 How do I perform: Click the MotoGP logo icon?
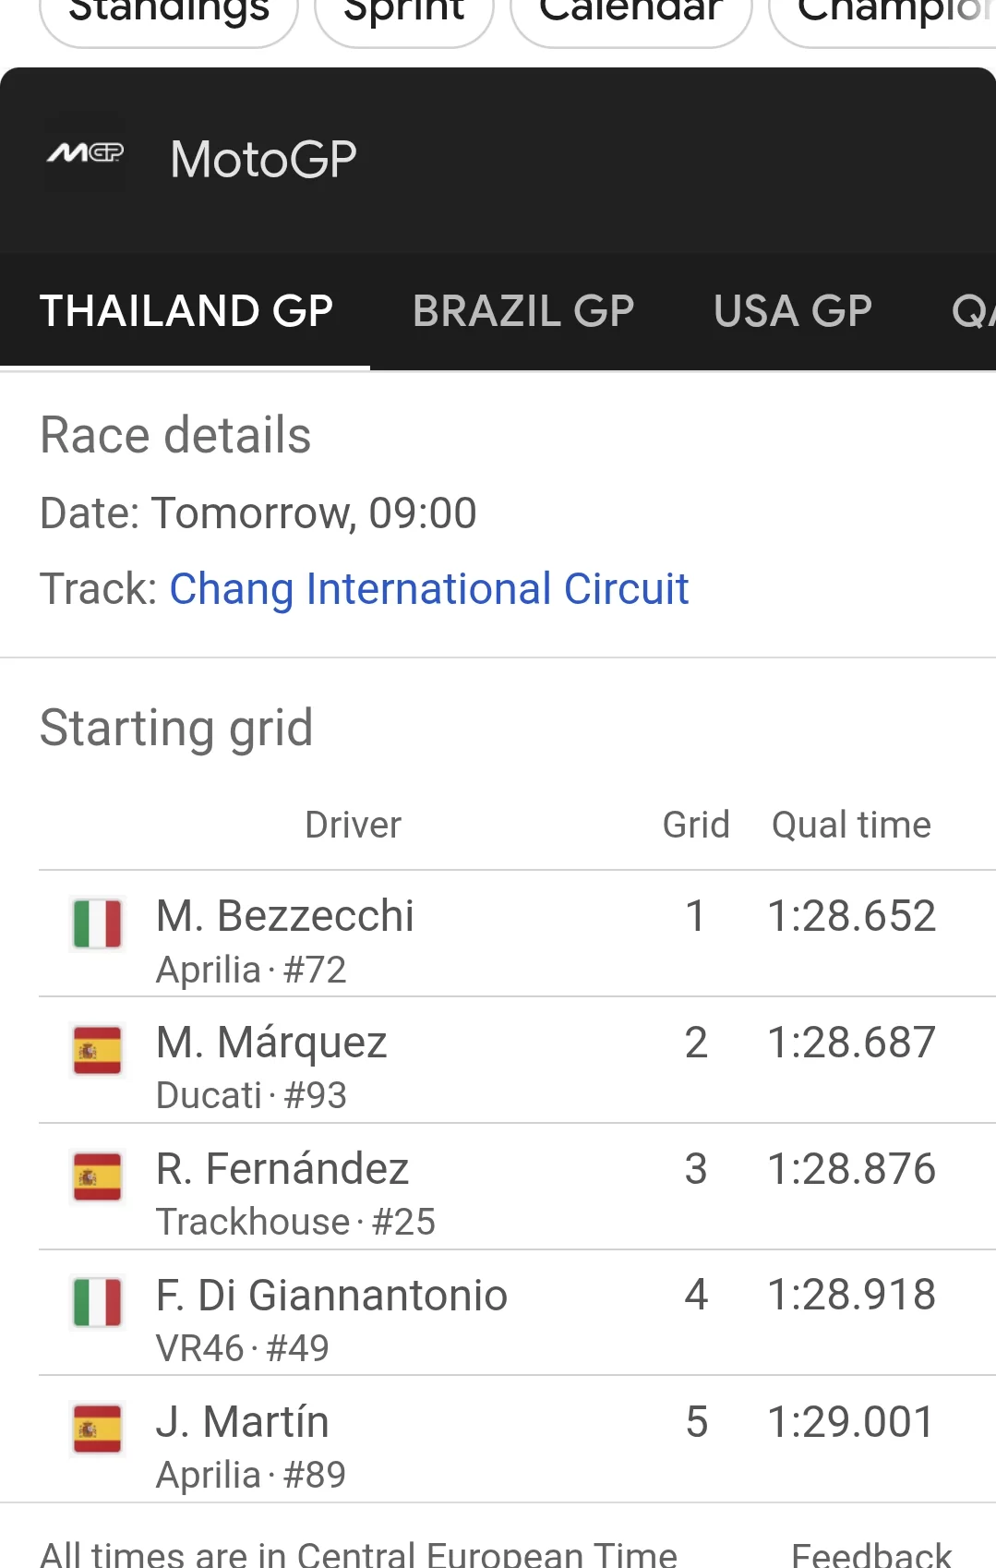coord(85,153)
